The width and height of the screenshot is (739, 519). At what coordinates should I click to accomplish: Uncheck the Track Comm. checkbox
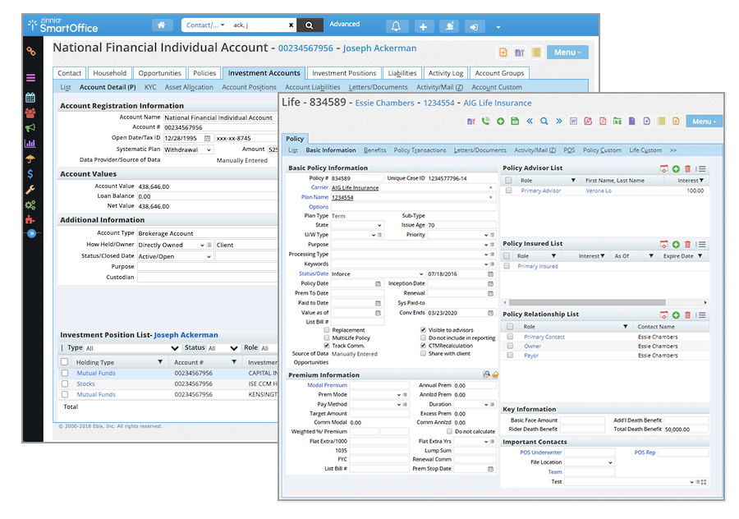[327, 346]
